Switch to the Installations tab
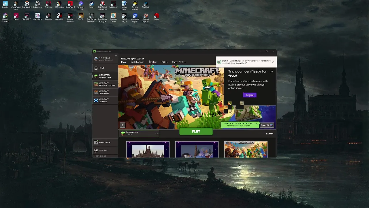 tap(137, 62)
